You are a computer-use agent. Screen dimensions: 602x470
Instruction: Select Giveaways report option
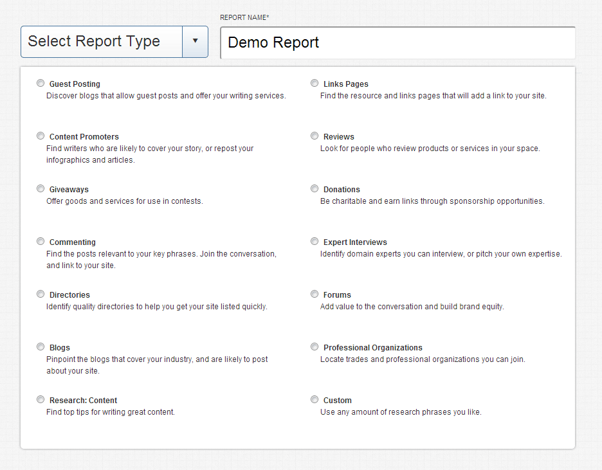click(x=41, y=189)
